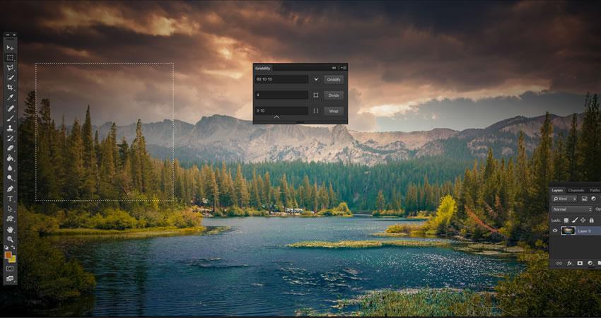
Task: Click the link layers icon
Action: click(559, 263)
